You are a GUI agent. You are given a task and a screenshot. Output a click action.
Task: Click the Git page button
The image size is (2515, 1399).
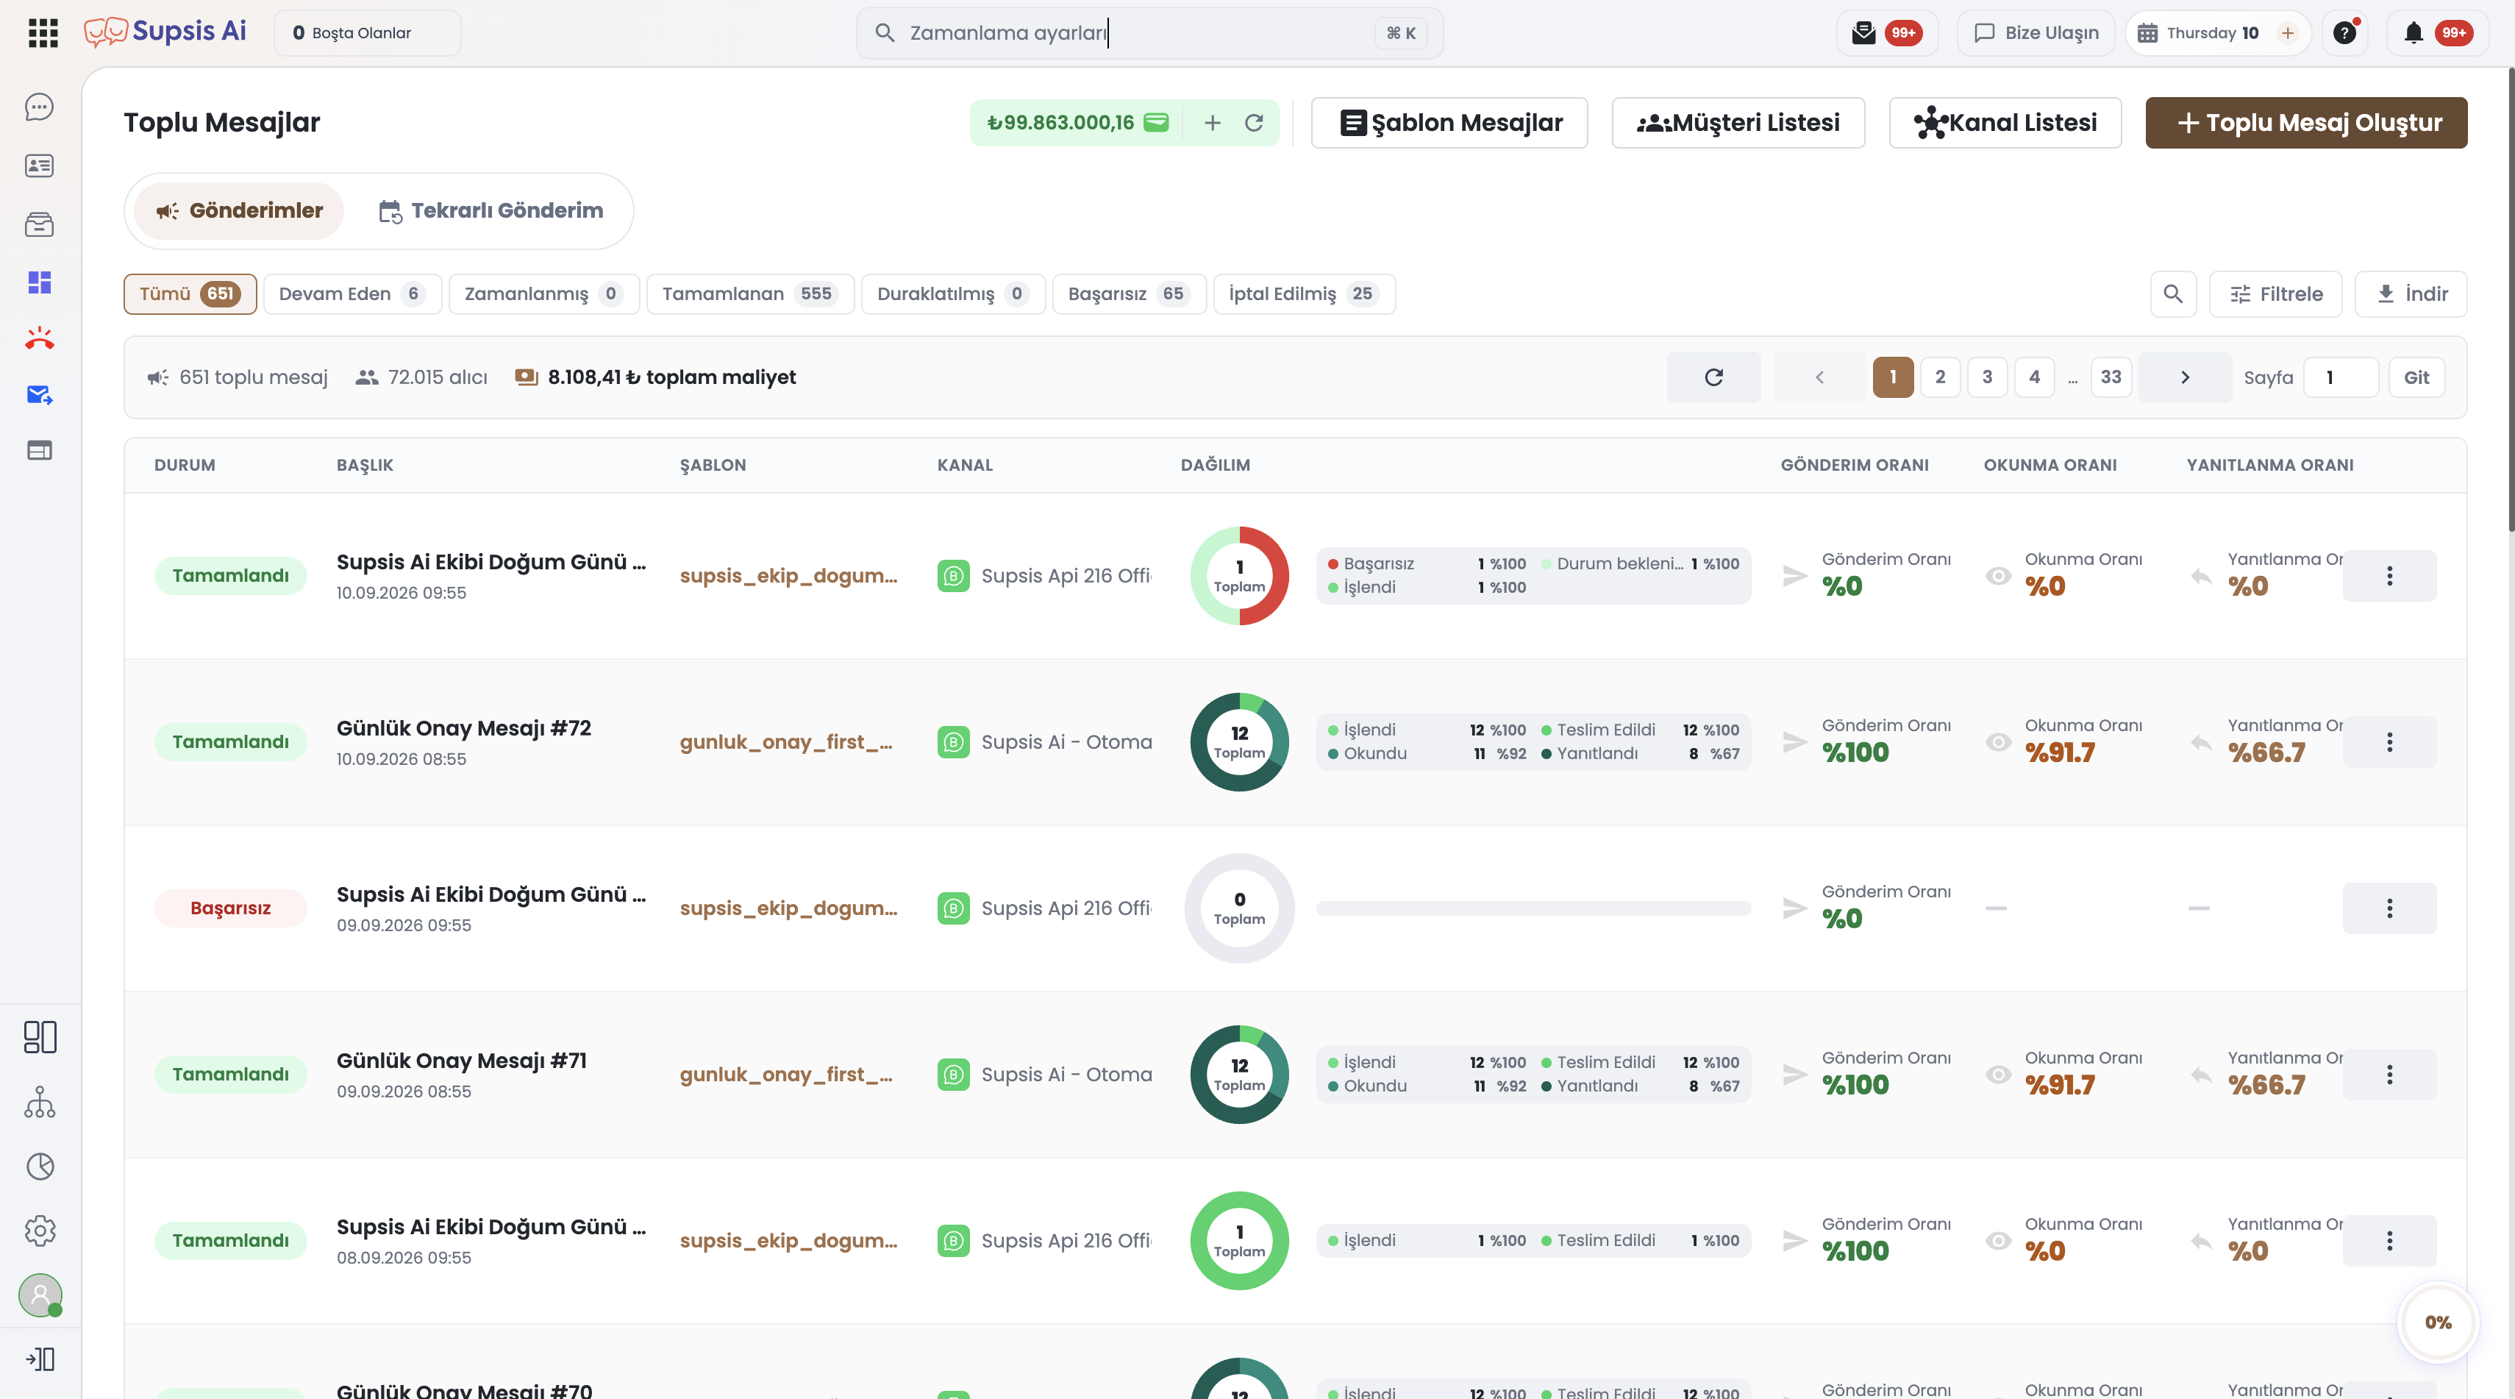(2416, 377)
